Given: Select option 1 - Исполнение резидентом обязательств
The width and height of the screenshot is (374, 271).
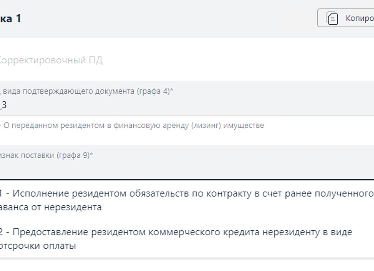Looking at the screenshot, I should 187,200.
